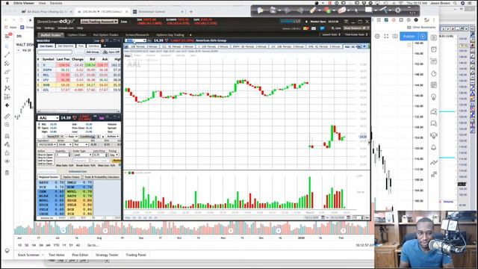Click the Limit Price stepper field

coord(100,155)
